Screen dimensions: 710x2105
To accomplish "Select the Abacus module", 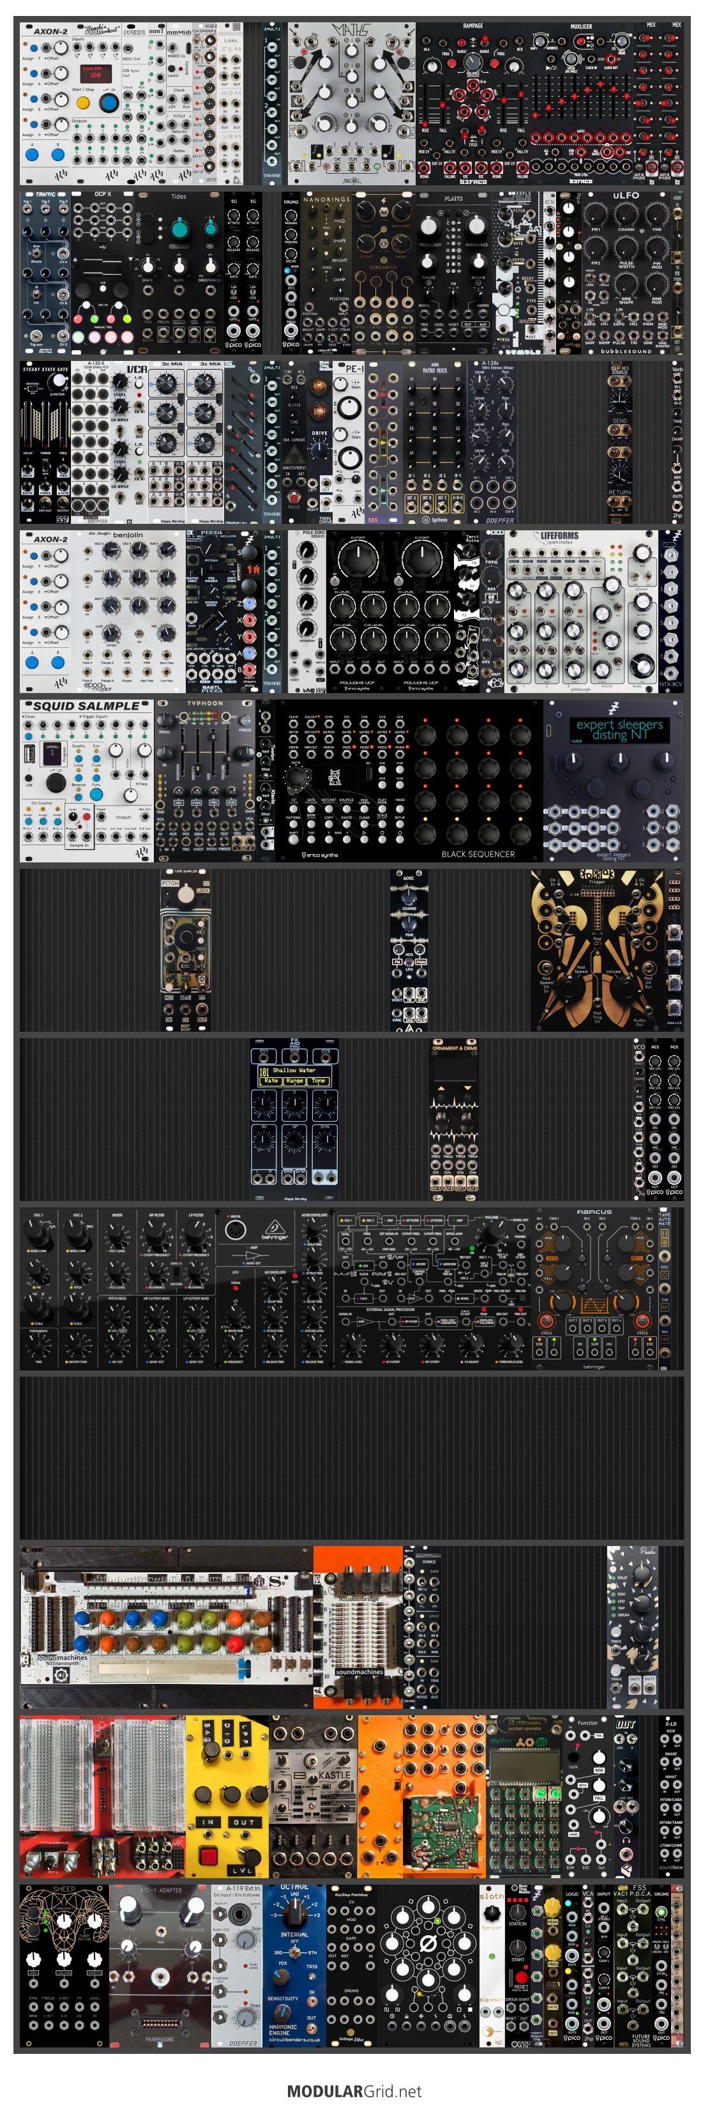I will pyautogui.click(x=594, y=1289).
